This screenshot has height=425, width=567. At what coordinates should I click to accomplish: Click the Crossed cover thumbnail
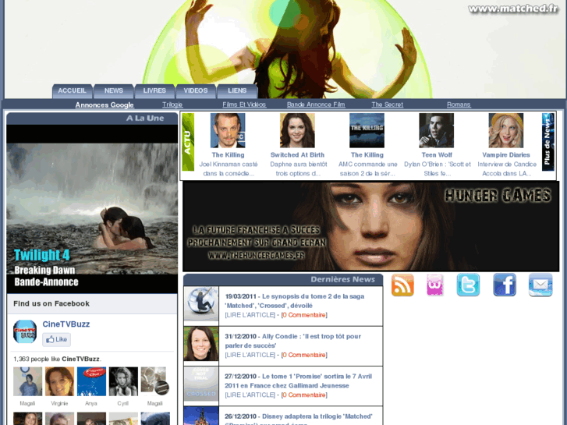click(x=201, y=384)
